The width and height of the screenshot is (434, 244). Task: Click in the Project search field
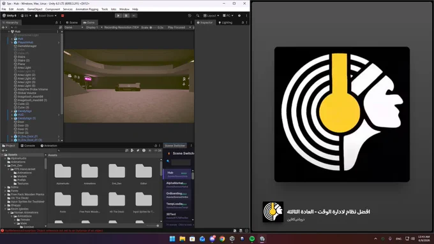pos(90,150)
